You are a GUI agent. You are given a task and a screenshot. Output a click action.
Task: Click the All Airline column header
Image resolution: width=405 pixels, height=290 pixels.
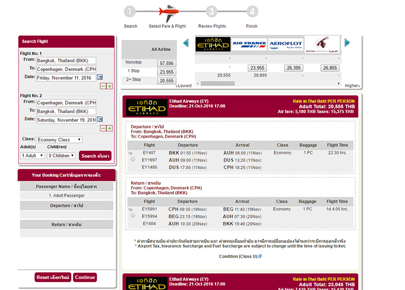[x=161, y=49]
